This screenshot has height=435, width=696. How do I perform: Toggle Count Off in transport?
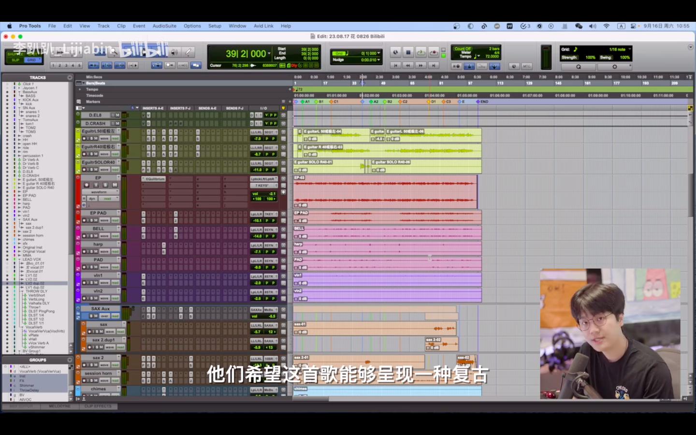coord(463,49)
